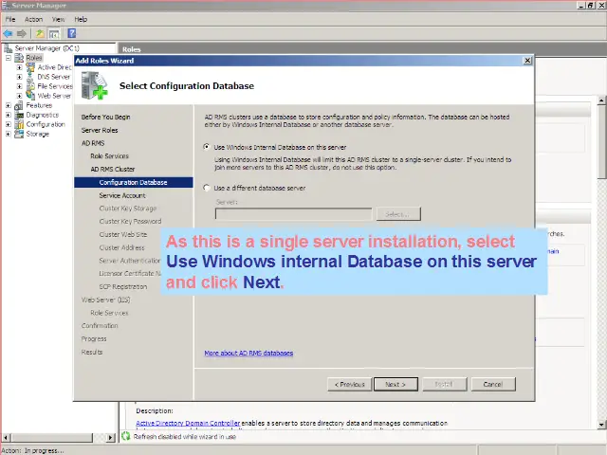Click the Next button in wizard
The image size is (607, 455).
[x=395, y=384]
